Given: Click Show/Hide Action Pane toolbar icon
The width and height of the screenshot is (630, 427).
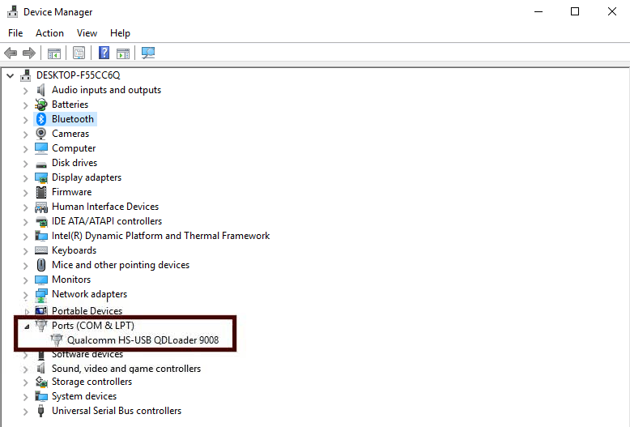Looking at the screenshot, I should 122,53.
